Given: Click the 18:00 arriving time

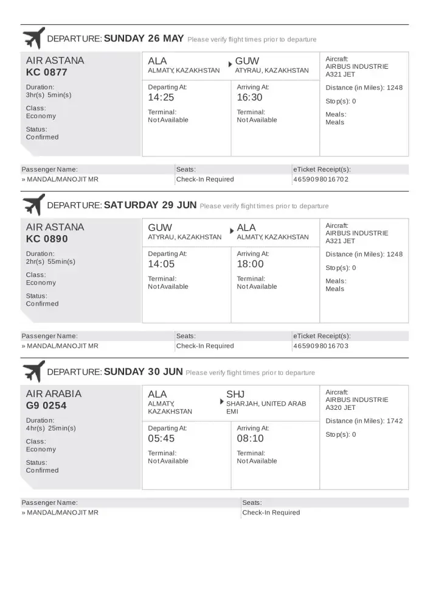Looking at the screenshot, I should [250, 264].
